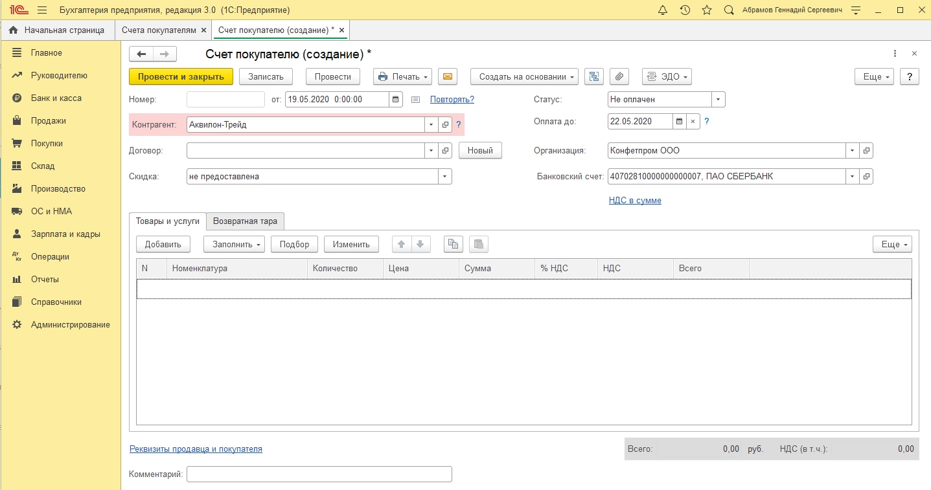The height and width of the screenshot is (490, 931).
Task: Expand the Статус dropdown
Action: pyautogui.click(x=718, y=100)
